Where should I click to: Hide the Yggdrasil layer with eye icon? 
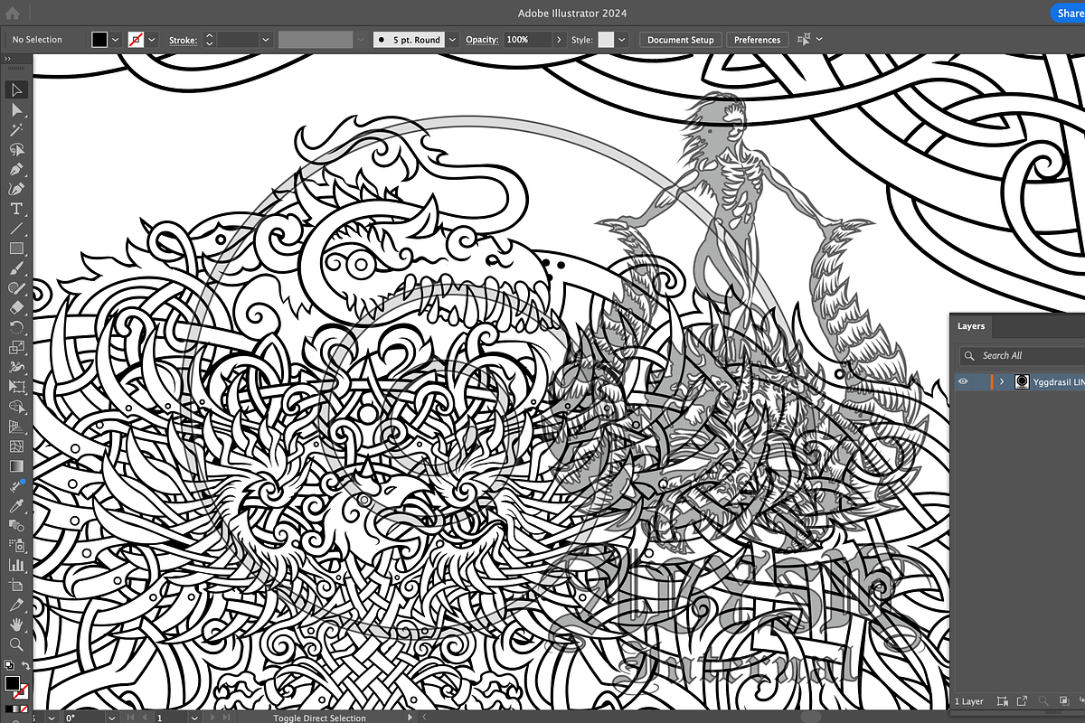tap(963, 381)
